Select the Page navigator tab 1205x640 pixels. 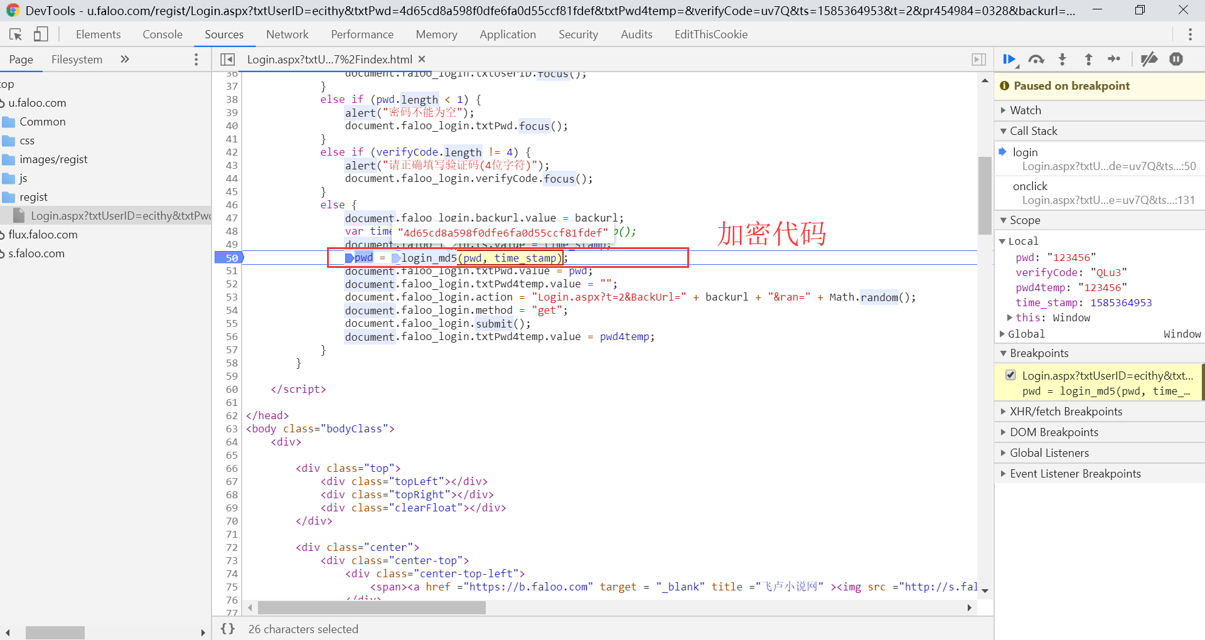coord(21,60)
